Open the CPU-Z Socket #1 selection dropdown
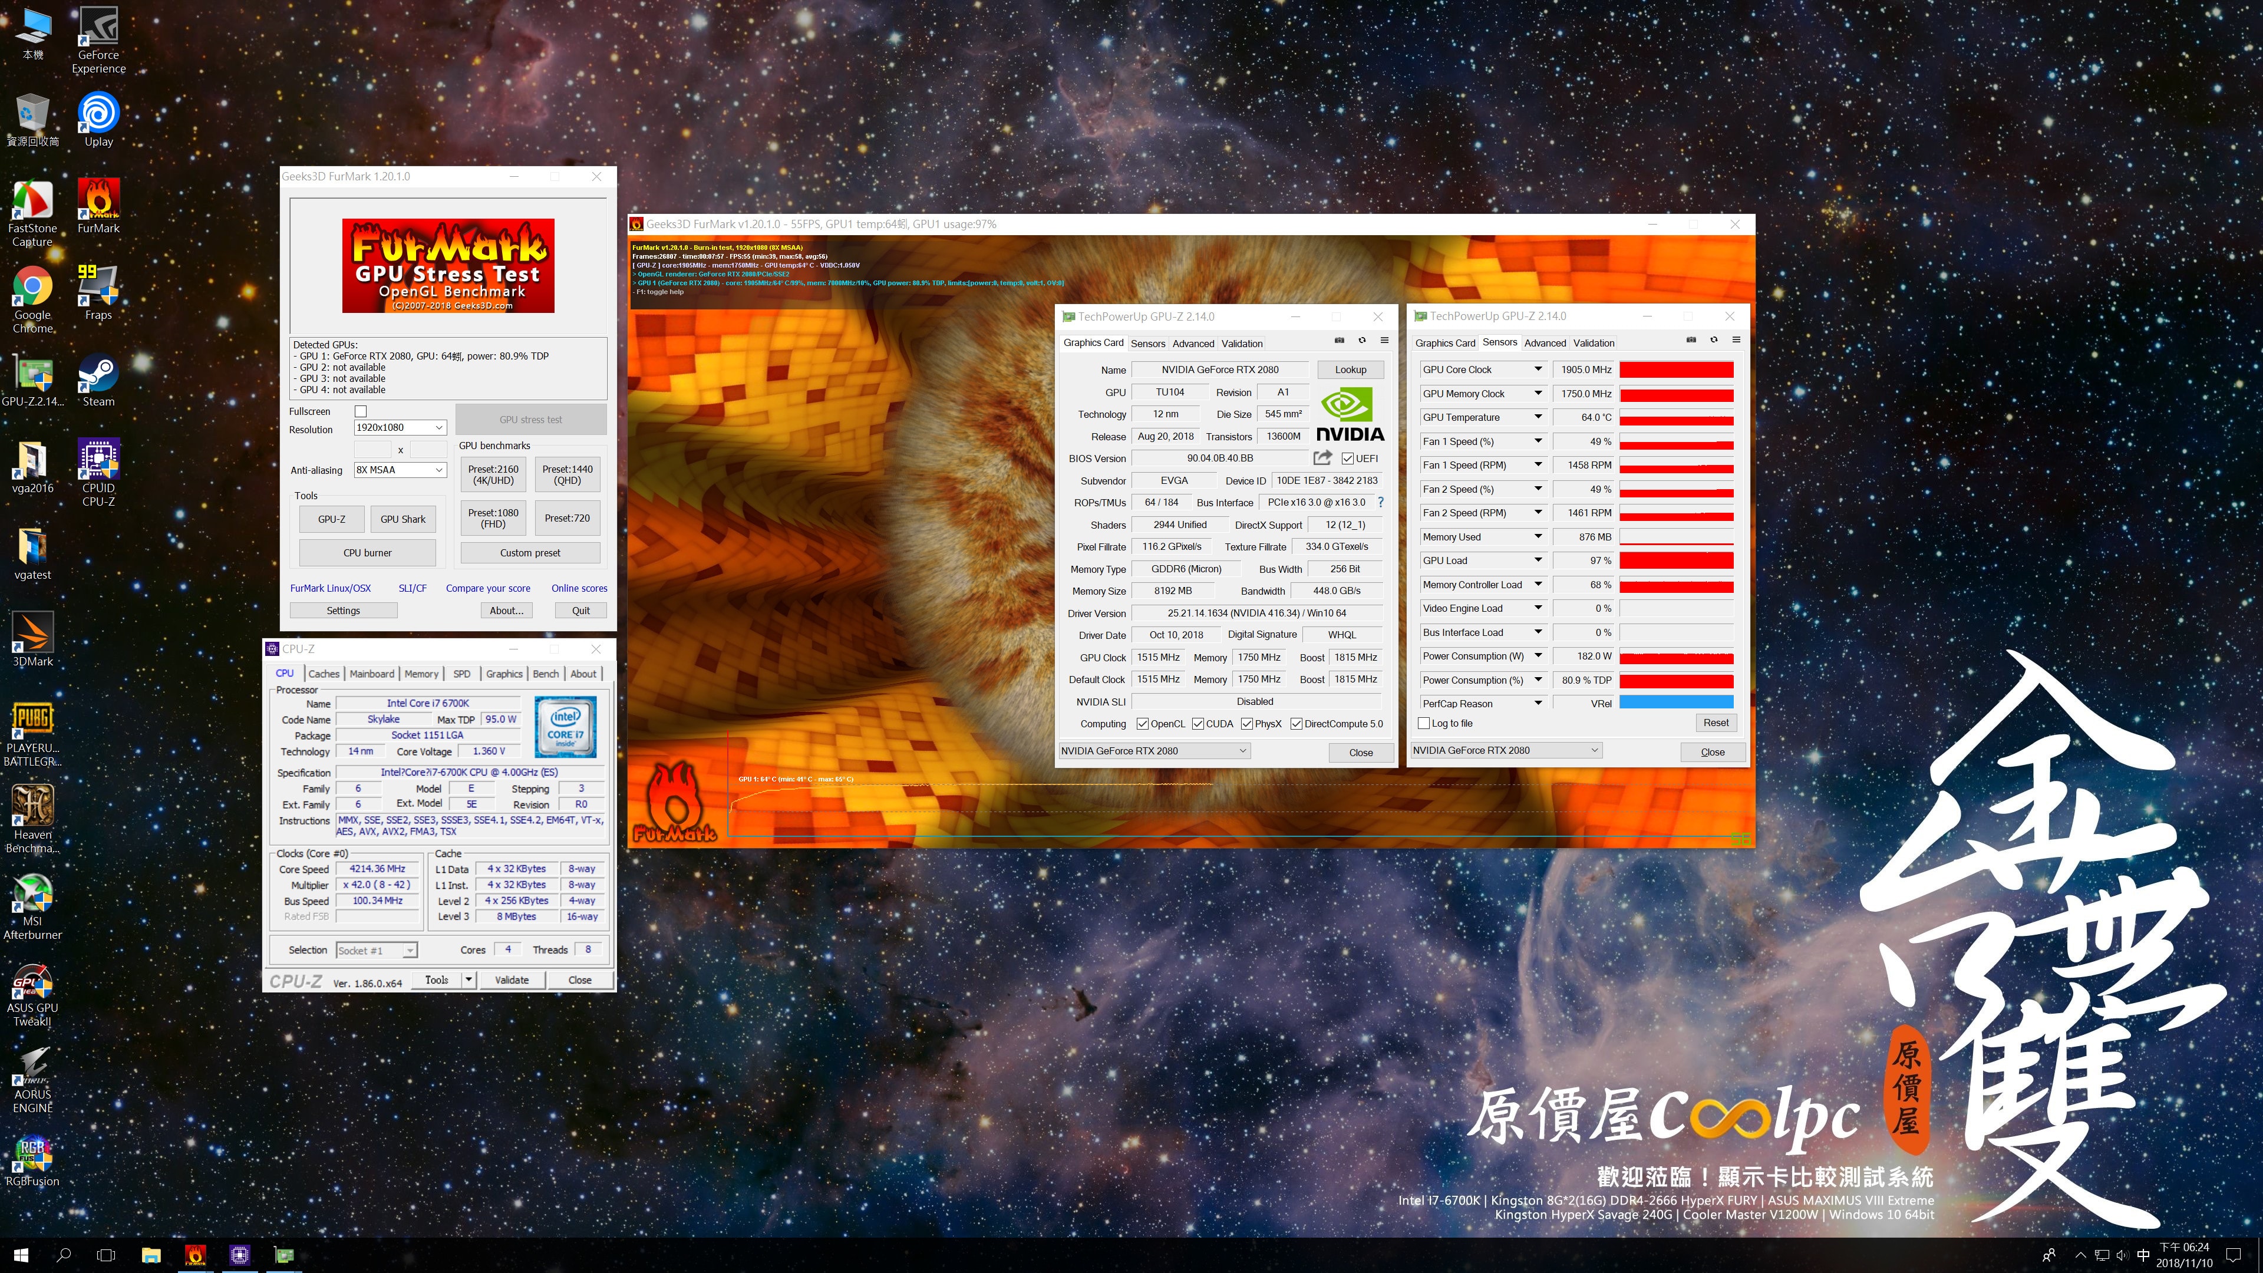This screenshot has height=1273, width=2263. (377, 951)
